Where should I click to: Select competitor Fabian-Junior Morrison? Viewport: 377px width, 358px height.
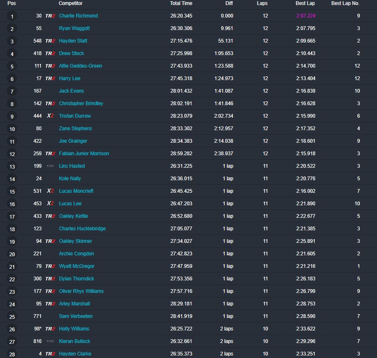click(84, 154)
